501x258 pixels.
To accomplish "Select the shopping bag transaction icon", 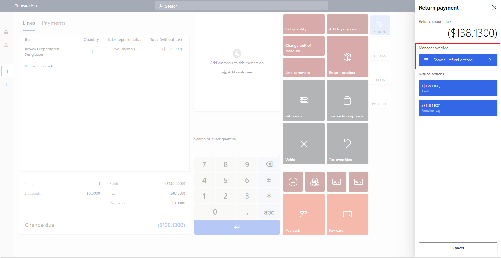I will point(6,71).
